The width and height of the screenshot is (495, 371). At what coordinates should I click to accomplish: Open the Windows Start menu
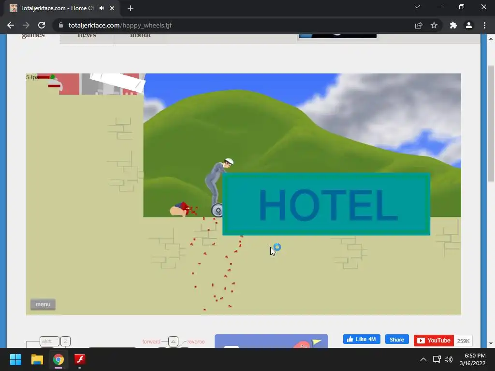(15, 359)
